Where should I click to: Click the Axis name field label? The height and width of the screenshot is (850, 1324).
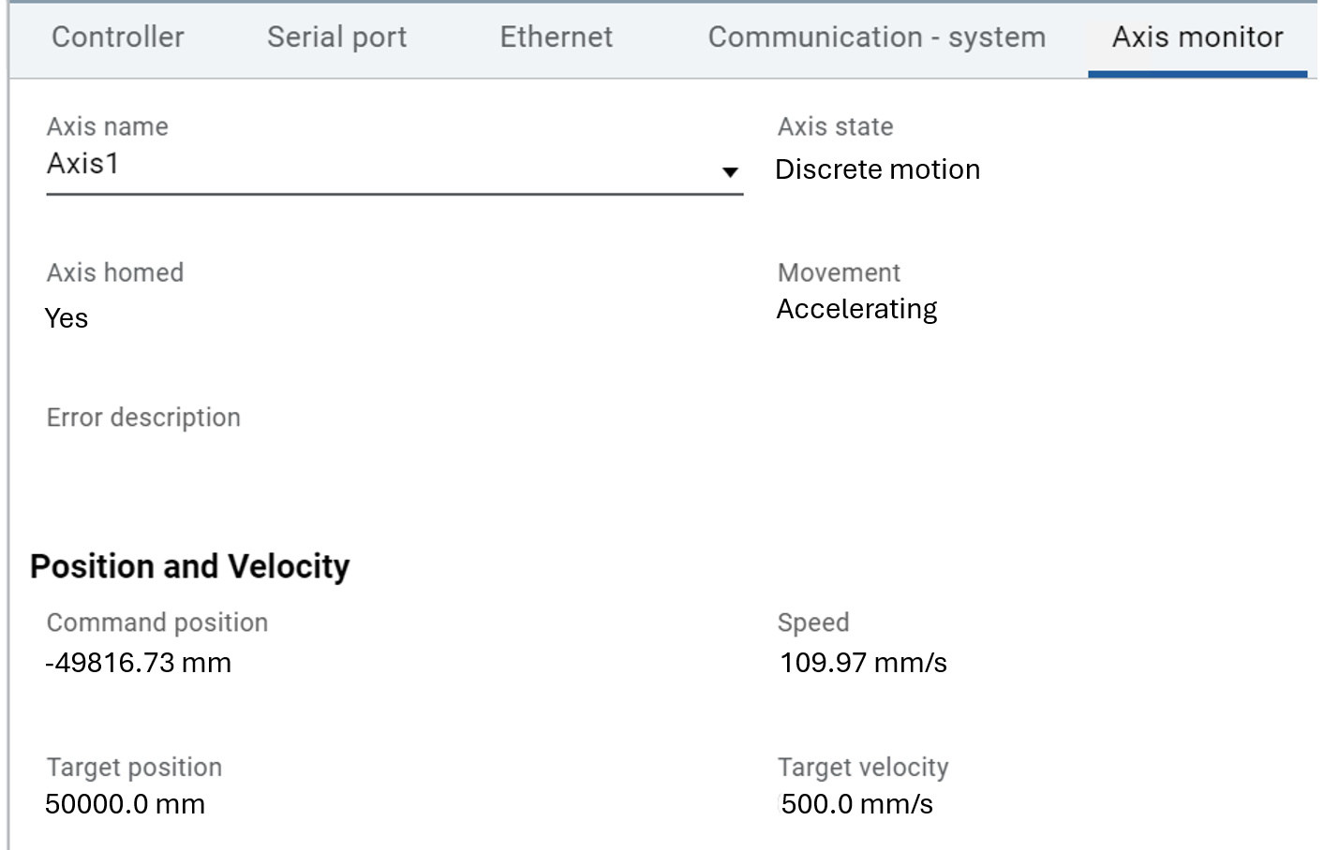[108, 126]
